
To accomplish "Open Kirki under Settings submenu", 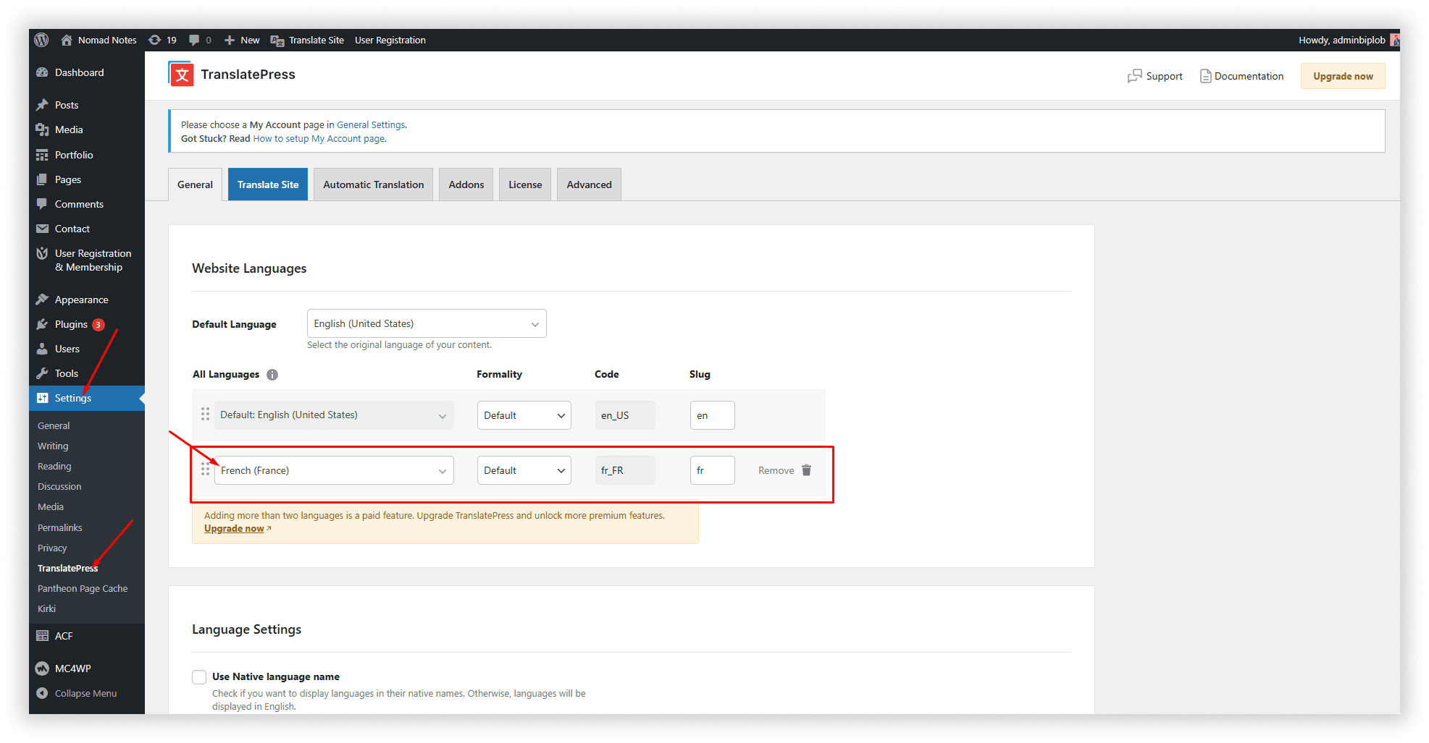I will click(46, 609).
